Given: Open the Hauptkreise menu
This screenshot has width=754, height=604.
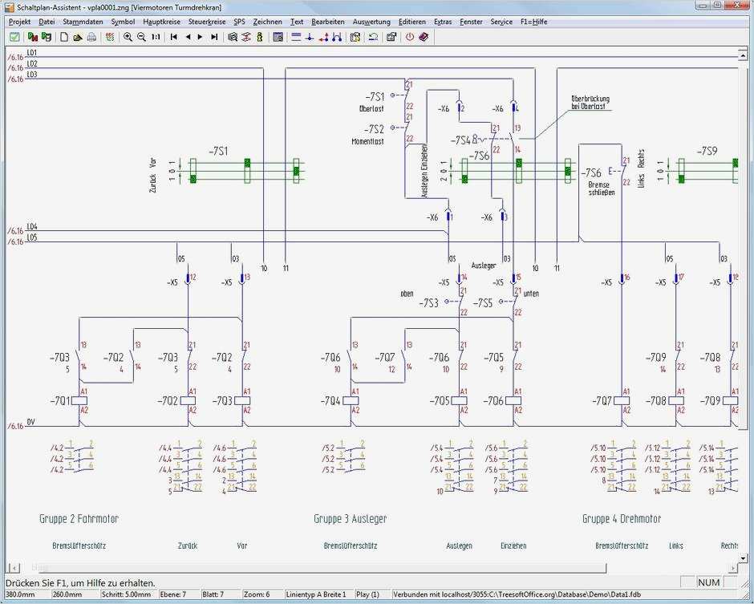Looking at the screenshot, I should pos(161,22).
